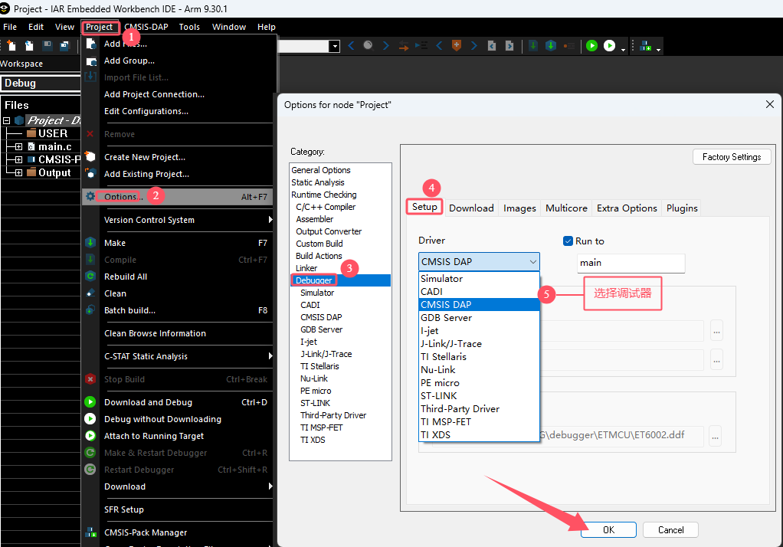This screenshot has width=783, height=547.
Task: Open the Debug configuration dropdown in Workspace
Action: pyautogui.click(x=41, y=83)
